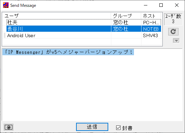Click the screen capture camera icon
The image size is (185, 133).
point(9,127)
